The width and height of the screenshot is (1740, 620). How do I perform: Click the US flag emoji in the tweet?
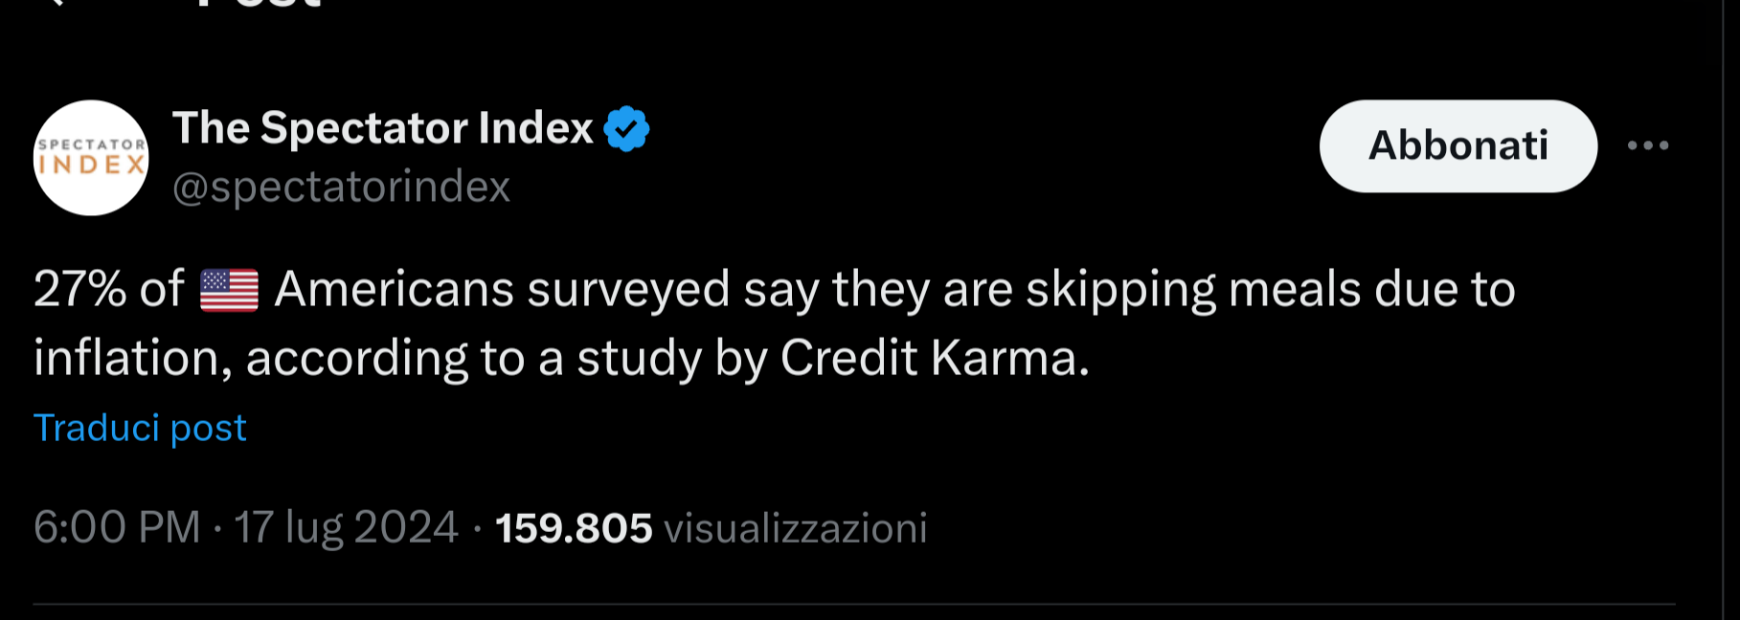tap(229, 289)
